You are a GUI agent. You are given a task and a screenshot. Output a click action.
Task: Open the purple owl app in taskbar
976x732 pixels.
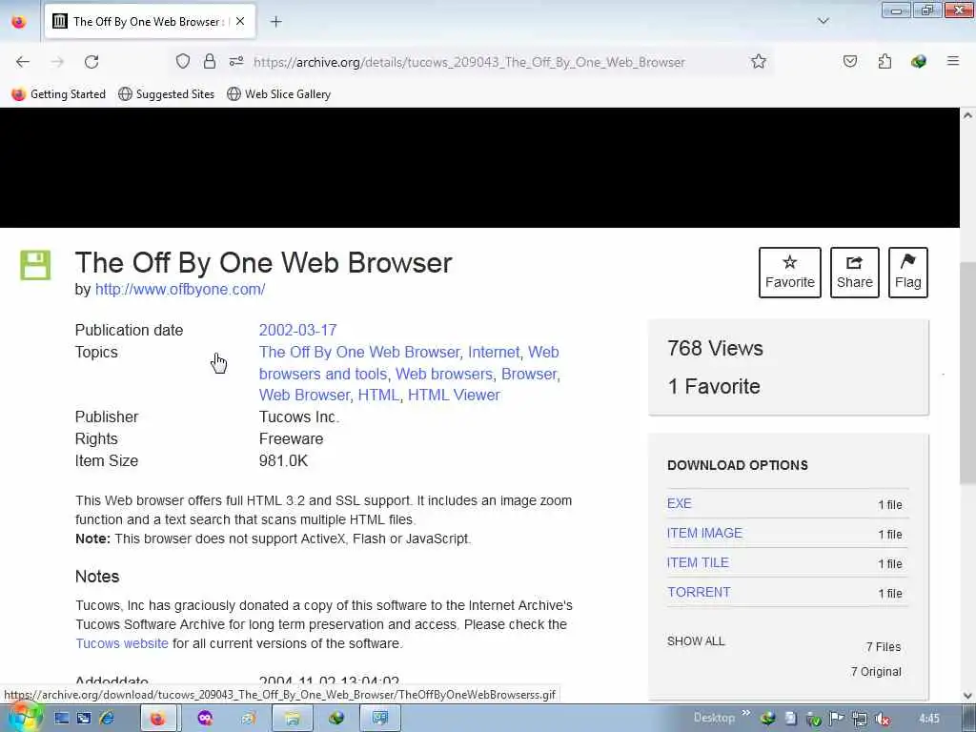tap(205, 719)
